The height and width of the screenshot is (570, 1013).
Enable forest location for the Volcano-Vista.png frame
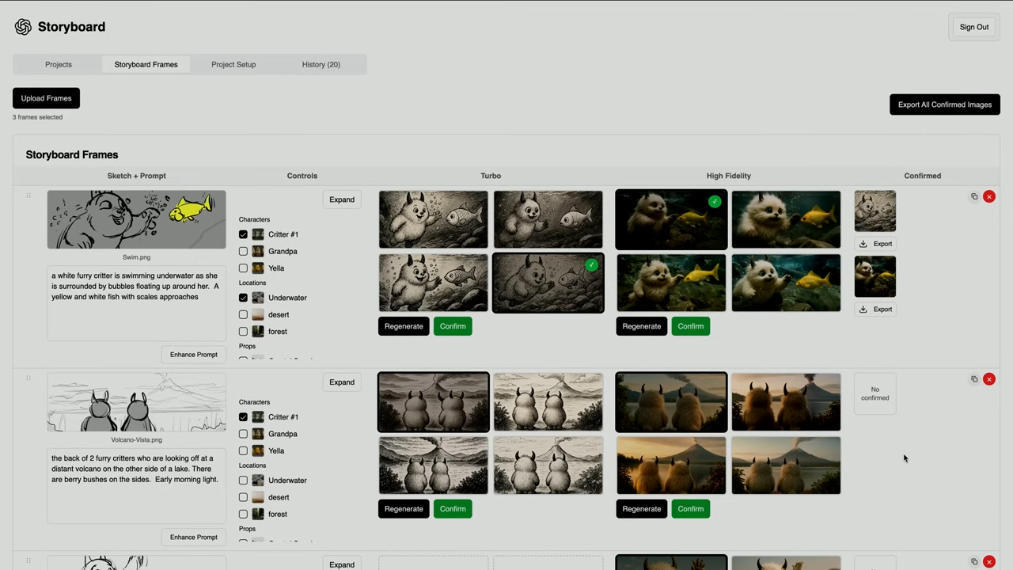pyautogui.click(x=243, y=515)
